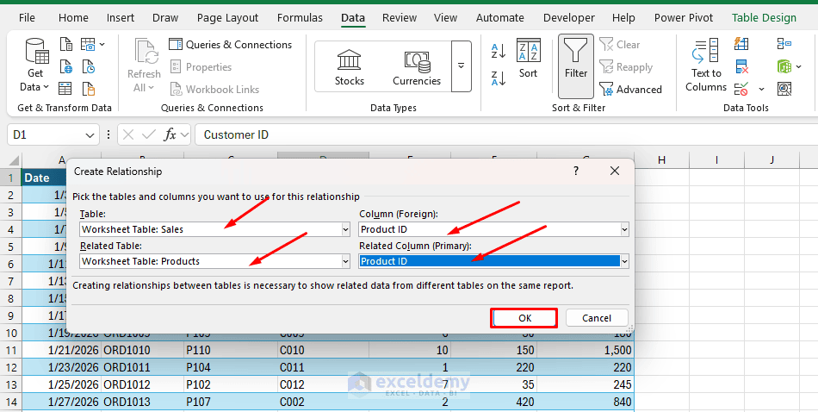Screen dimensions: 818x412
Task: Click Clear filter in Sort & Filter
Action: coord(620,44)
